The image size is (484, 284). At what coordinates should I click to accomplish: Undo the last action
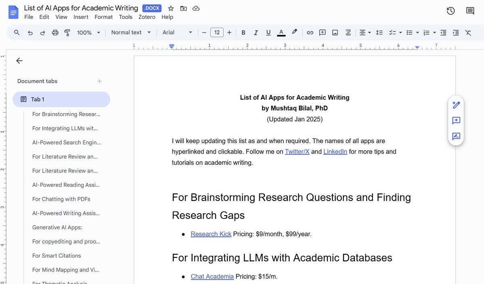[30, 33]
